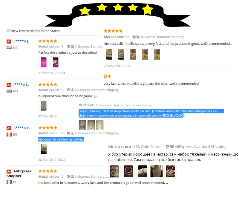Screen dimensions: 239x209
Task: Open the pink phone photo thumbnail
Action: 44,62
